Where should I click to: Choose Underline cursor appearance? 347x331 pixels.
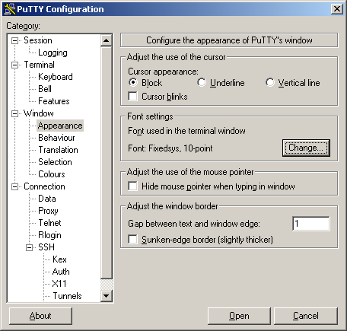202,82
